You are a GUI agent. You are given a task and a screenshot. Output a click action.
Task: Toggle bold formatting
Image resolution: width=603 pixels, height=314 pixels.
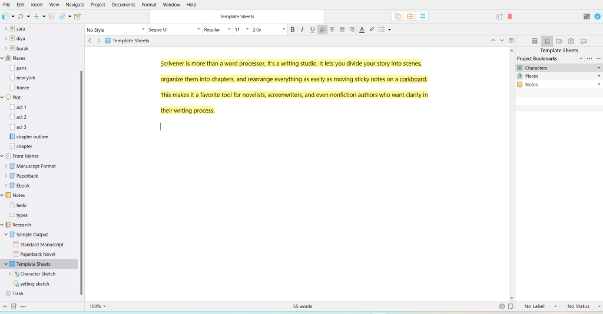(293, 29)
